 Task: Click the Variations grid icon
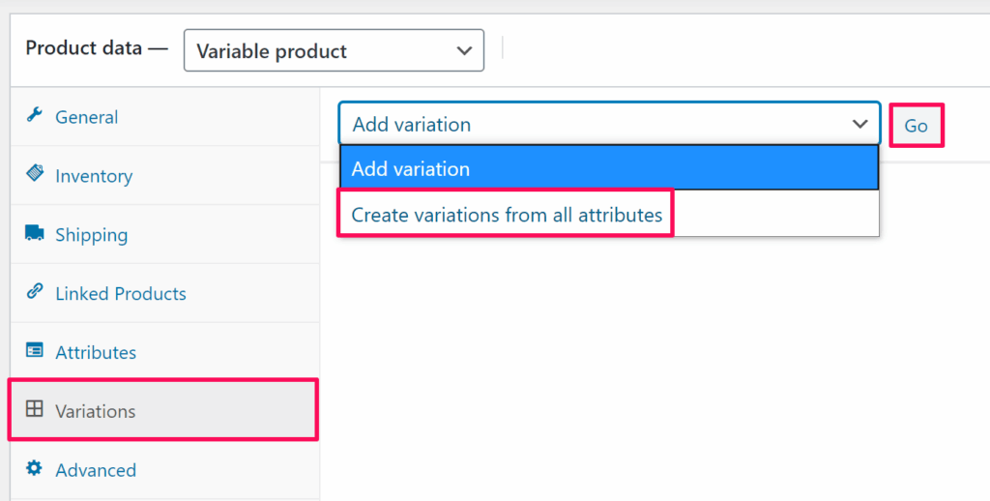35,410
